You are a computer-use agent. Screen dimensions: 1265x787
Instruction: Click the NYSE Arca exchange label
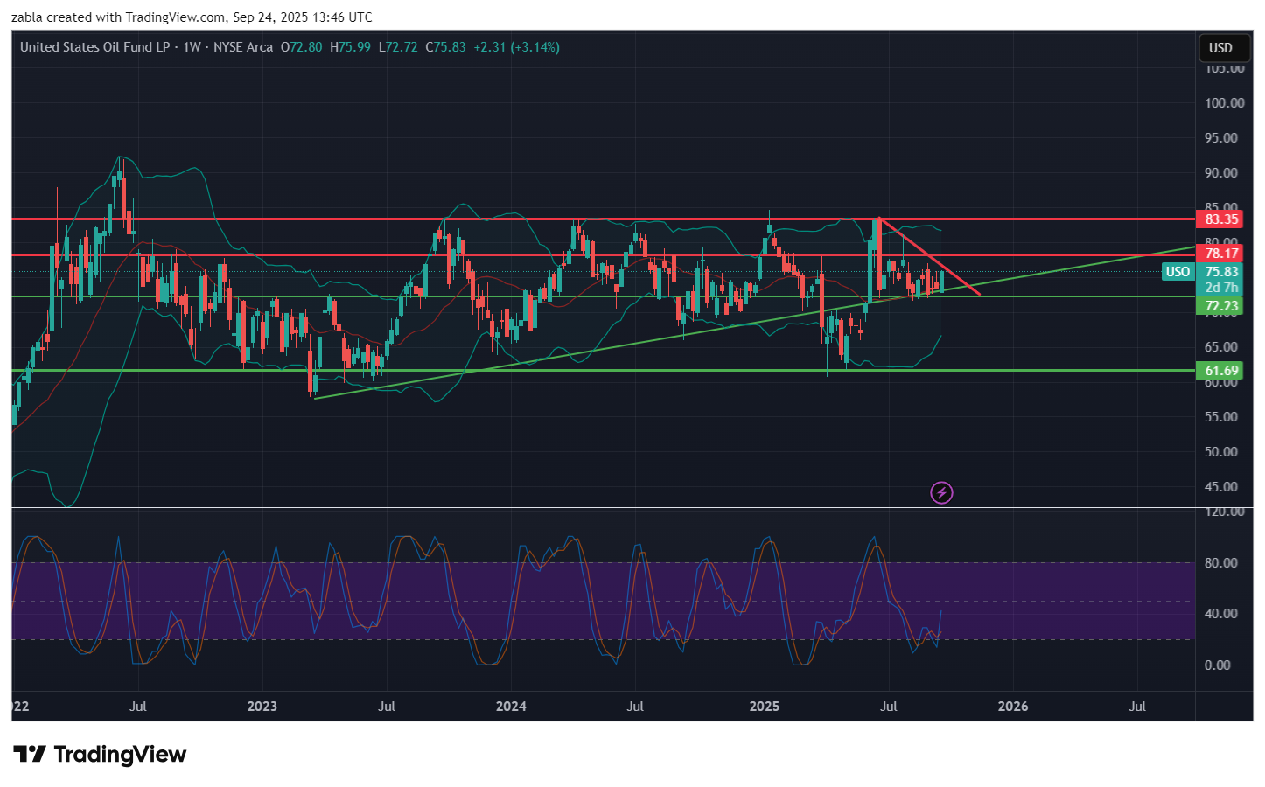243,47
